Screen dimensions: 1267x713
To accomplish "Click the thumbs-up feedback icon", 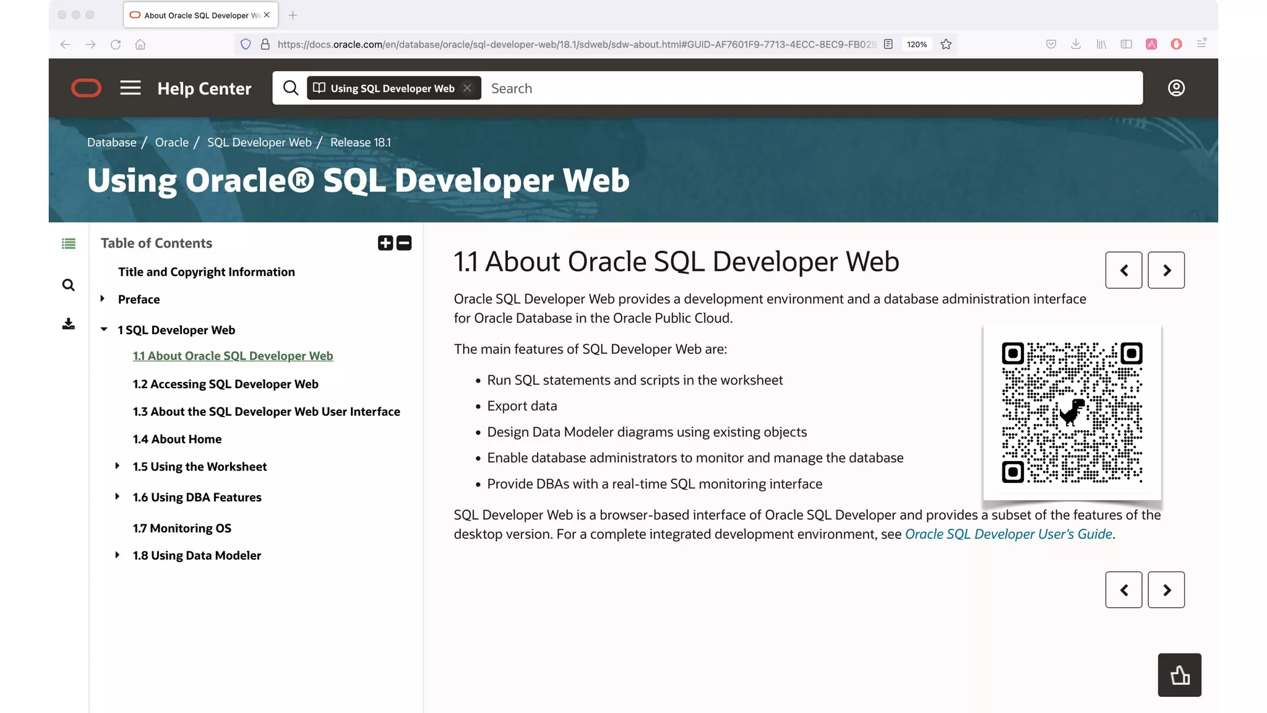I will click(x=1179, y=675).
